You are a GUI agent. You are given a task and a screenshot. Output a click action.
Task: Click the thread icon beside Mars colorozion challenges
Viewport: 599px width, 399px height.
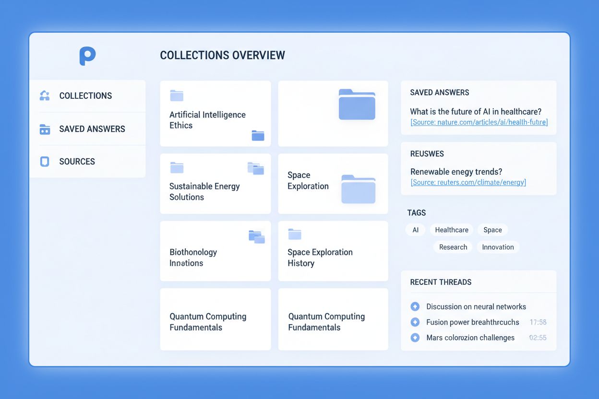415,338
